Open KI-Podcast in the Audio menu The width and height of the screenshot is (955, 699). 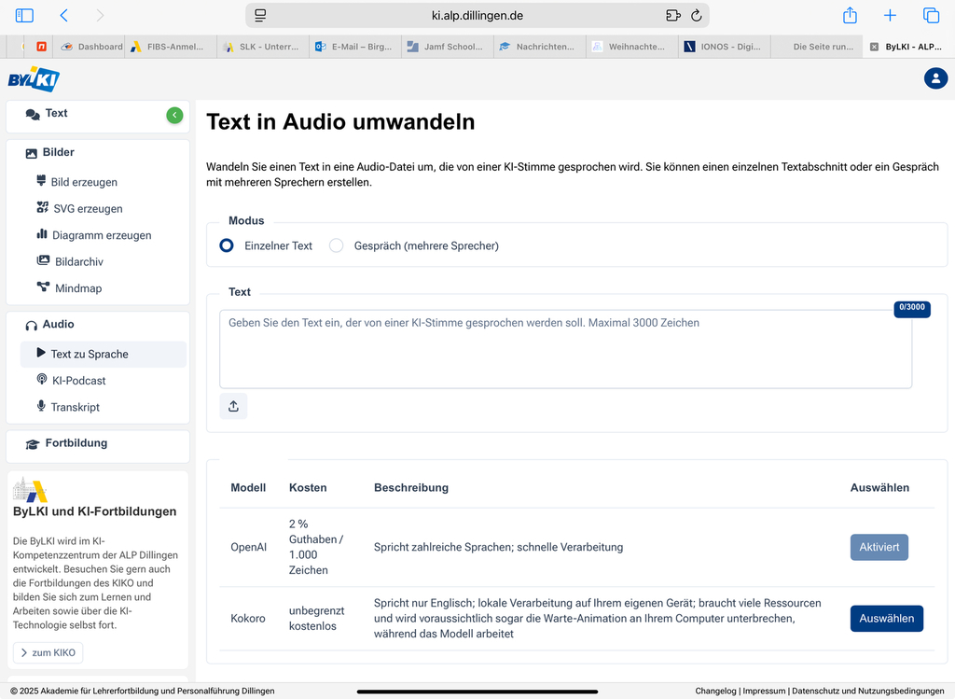coord(78,381)
